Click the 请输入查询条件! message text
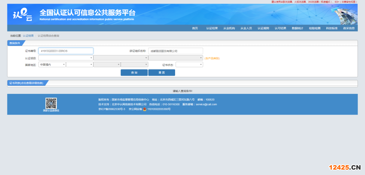 point(182,91)
